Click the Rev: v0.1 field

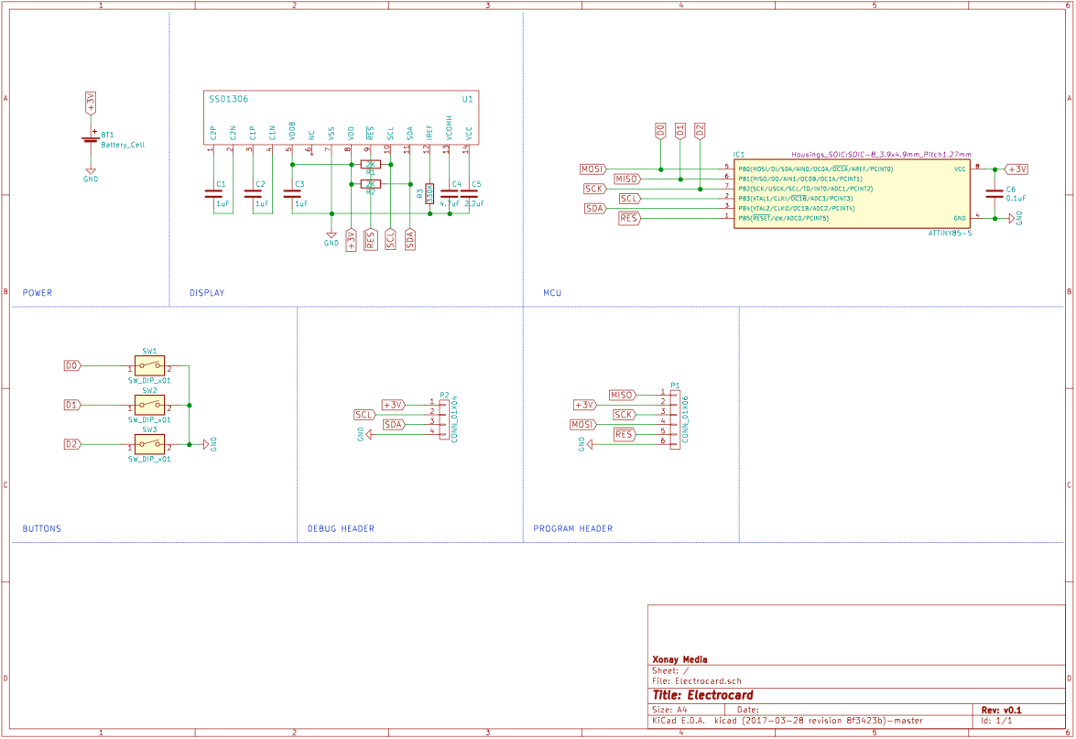coord(1001,710)
